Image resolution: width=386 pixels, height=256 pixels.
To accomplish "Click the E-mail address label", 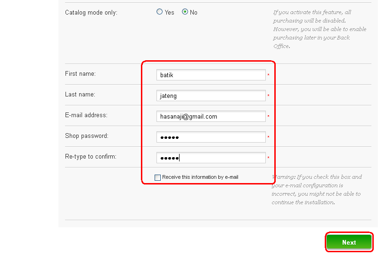I will pyautogui.click(x=86, y=115).
